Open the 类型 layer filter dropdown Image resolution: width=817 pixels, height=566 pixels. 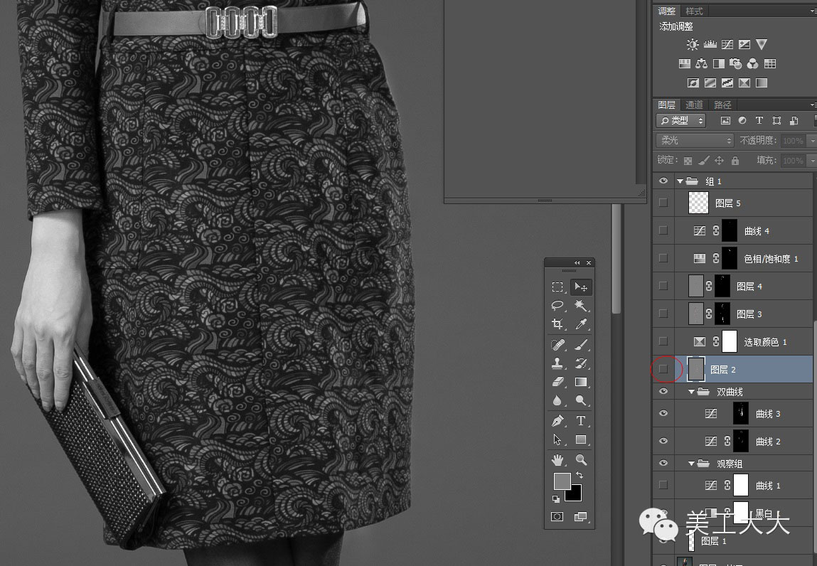680,120
